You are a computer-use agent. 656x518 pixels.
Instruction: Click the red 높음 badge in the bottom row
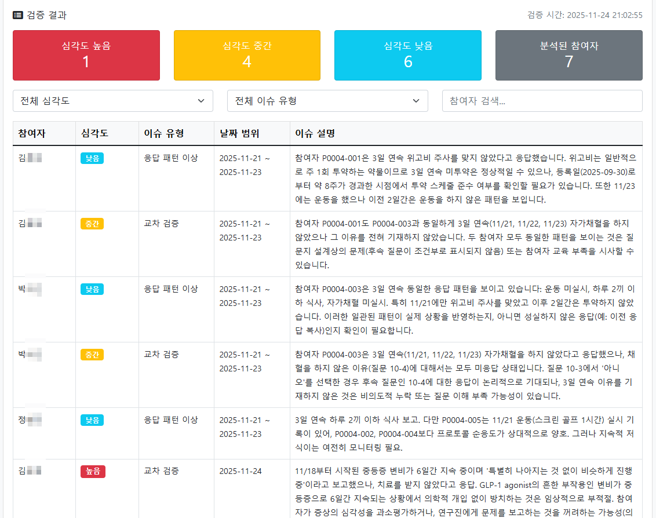pos(92,471)
